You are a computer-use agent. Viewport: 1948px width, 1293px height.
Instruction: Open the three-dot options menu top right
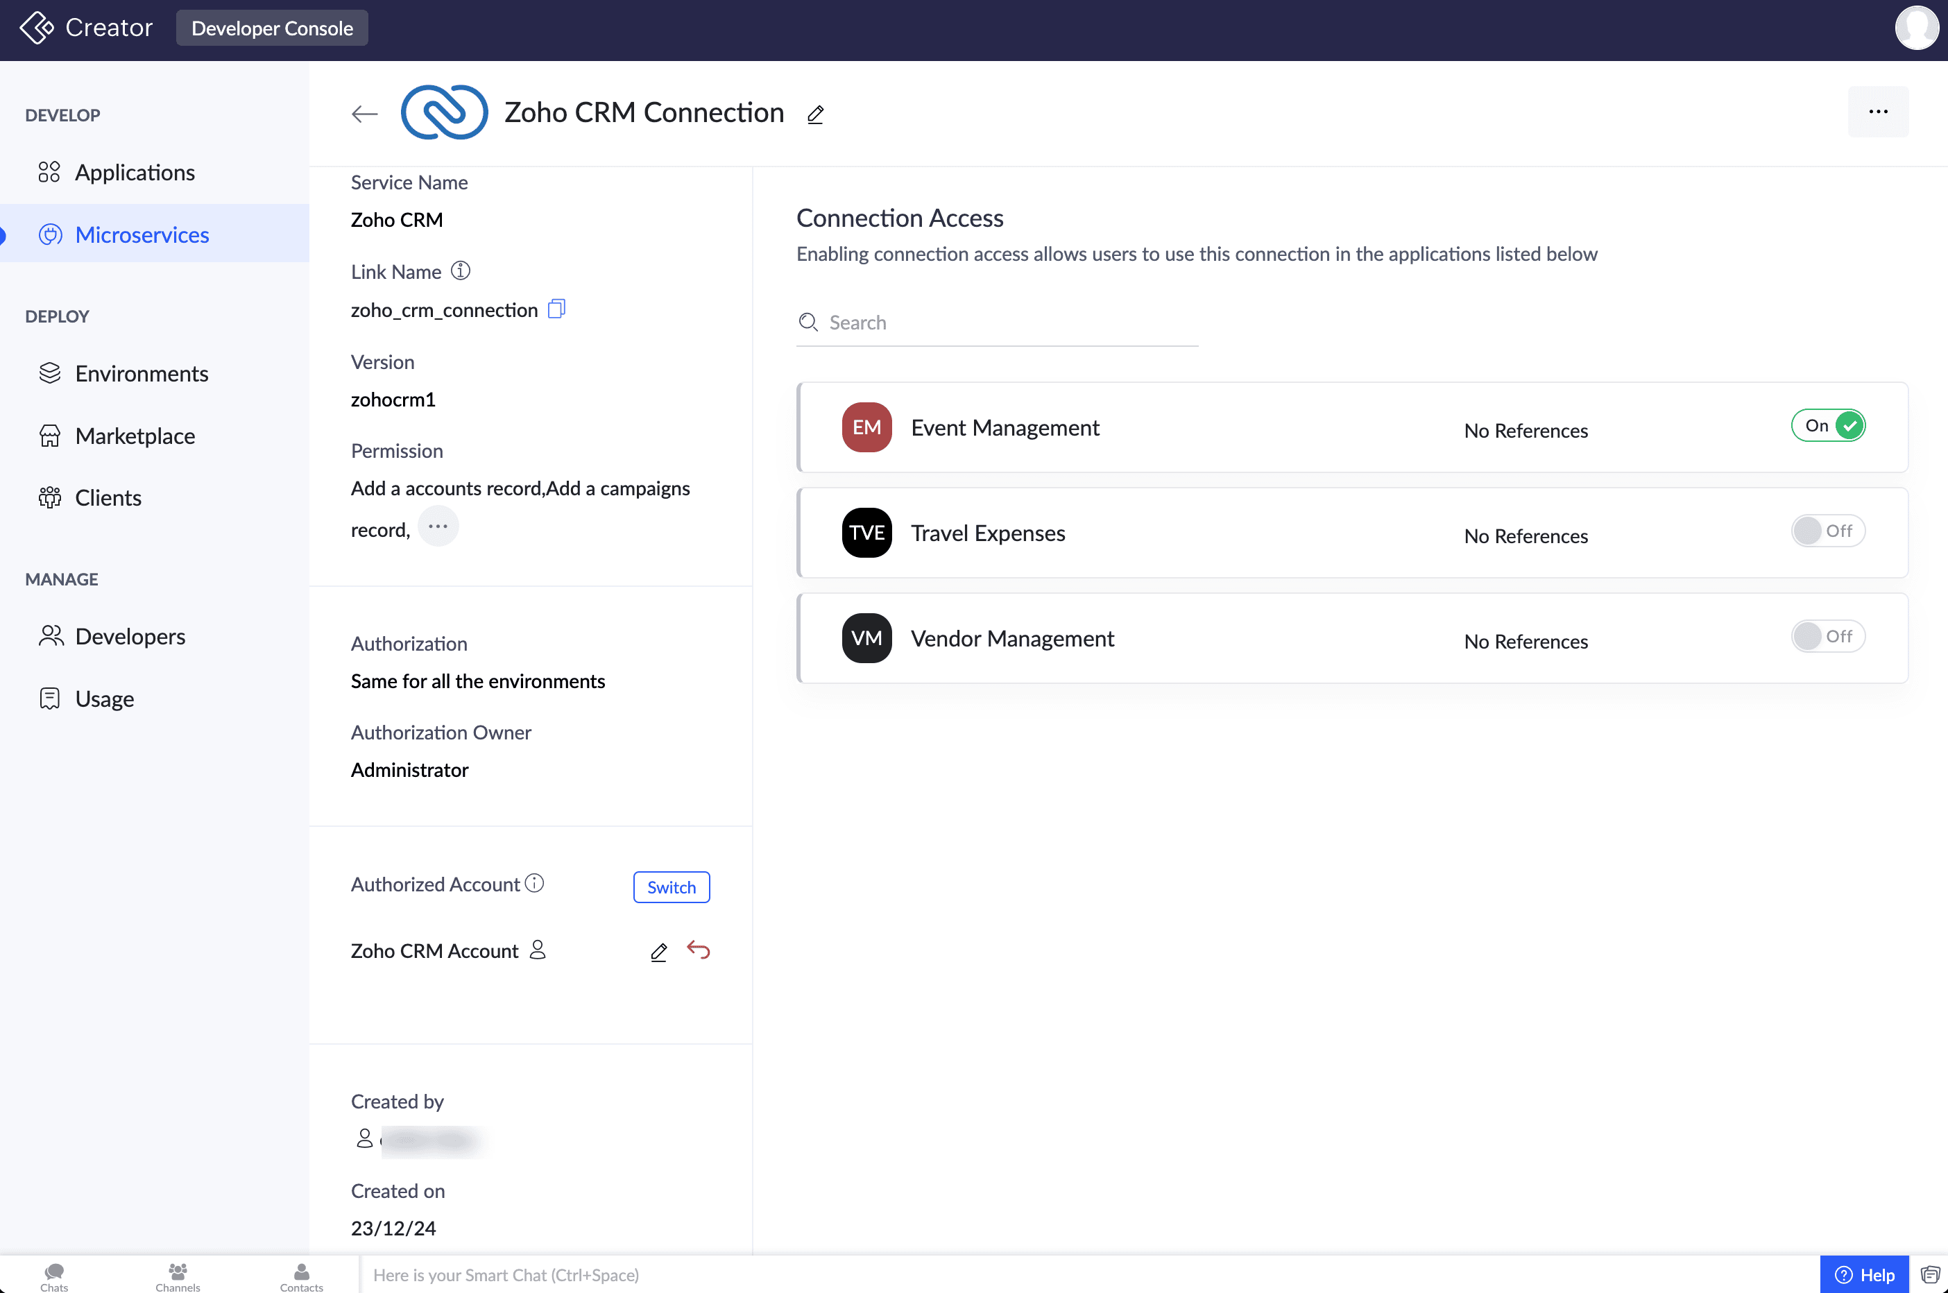1878,111
